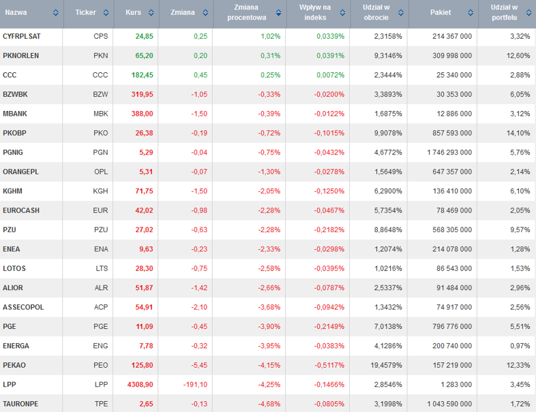Select the ASSECOPOL company name

24,307
